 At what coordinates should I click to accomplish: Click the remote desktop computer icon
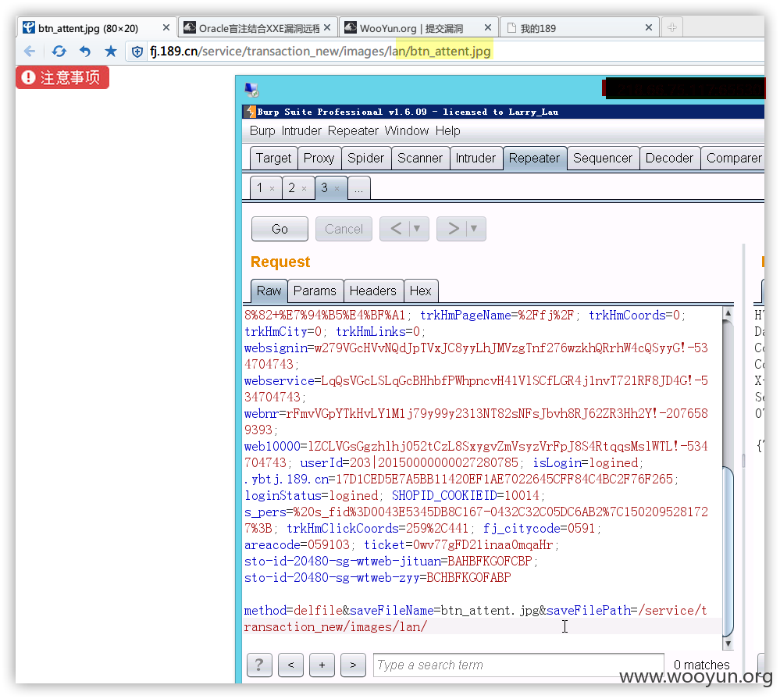pyautogui.click(x=251, y=90)
